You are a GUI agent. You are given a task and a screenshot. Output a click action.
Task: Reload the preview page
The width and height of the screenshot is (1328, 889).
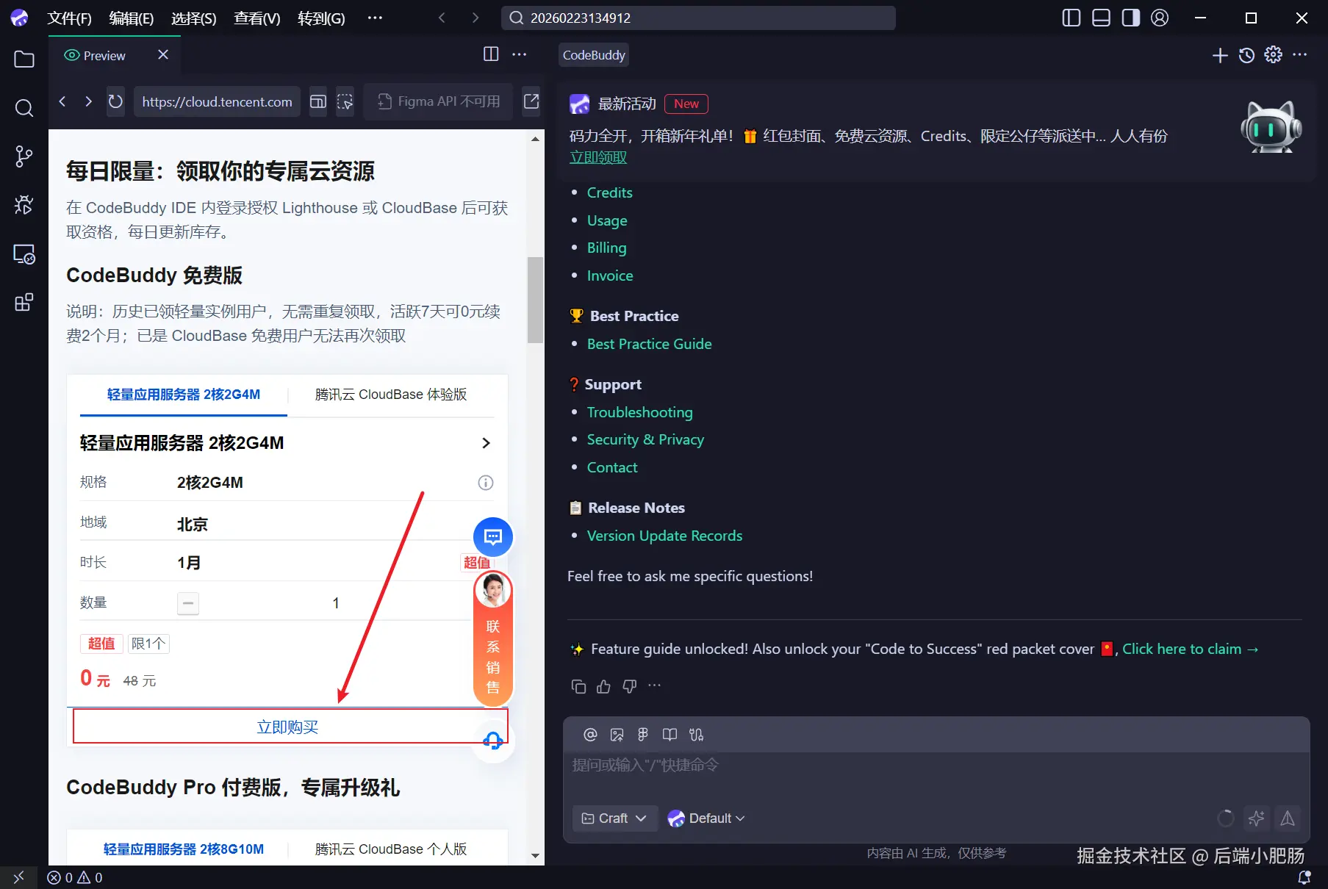[x=115, y=101]
